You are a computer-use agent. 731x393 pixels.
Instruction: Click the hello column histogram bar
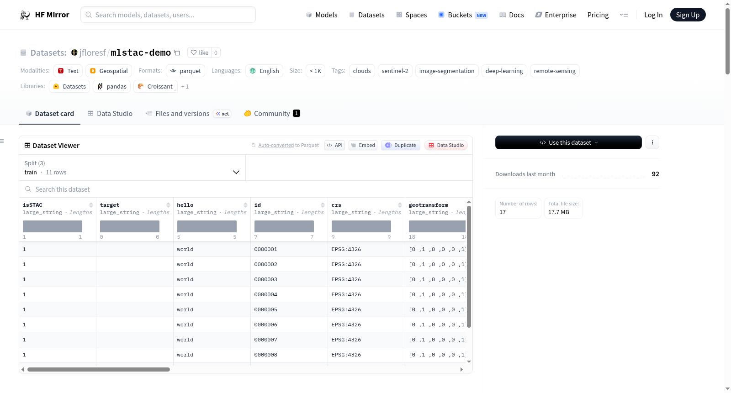[207, 226]
